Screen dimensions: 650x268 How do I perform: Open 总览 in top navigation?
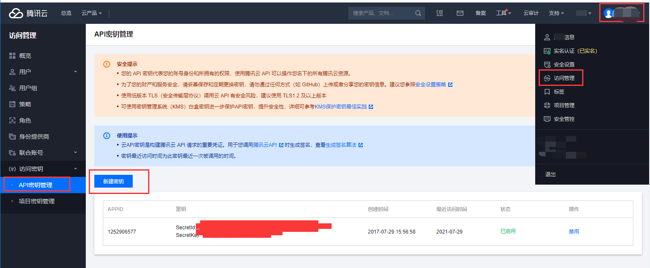(66, 13)
